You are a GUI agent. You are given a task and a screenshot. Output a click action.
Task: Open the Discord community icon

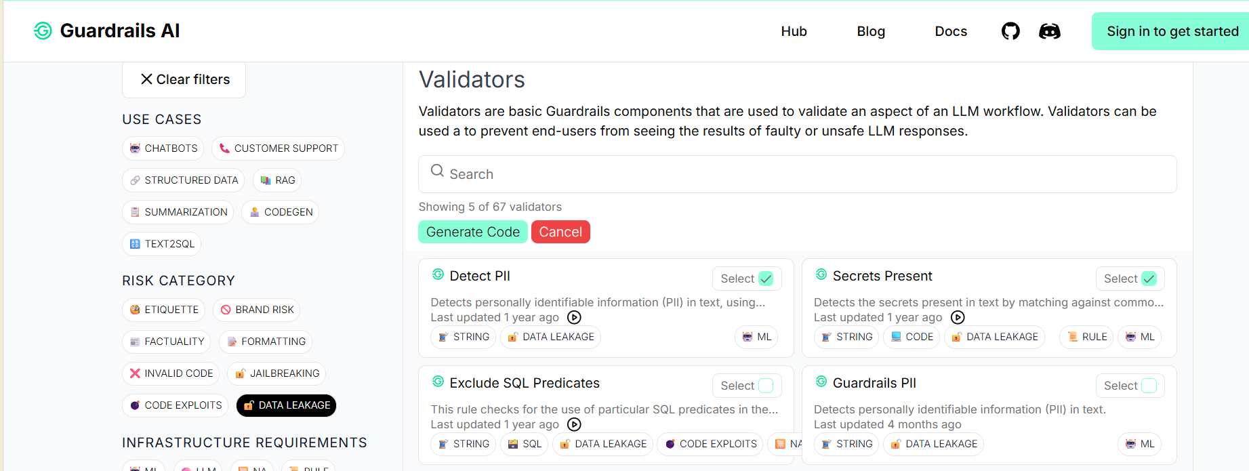point(1050,30)
